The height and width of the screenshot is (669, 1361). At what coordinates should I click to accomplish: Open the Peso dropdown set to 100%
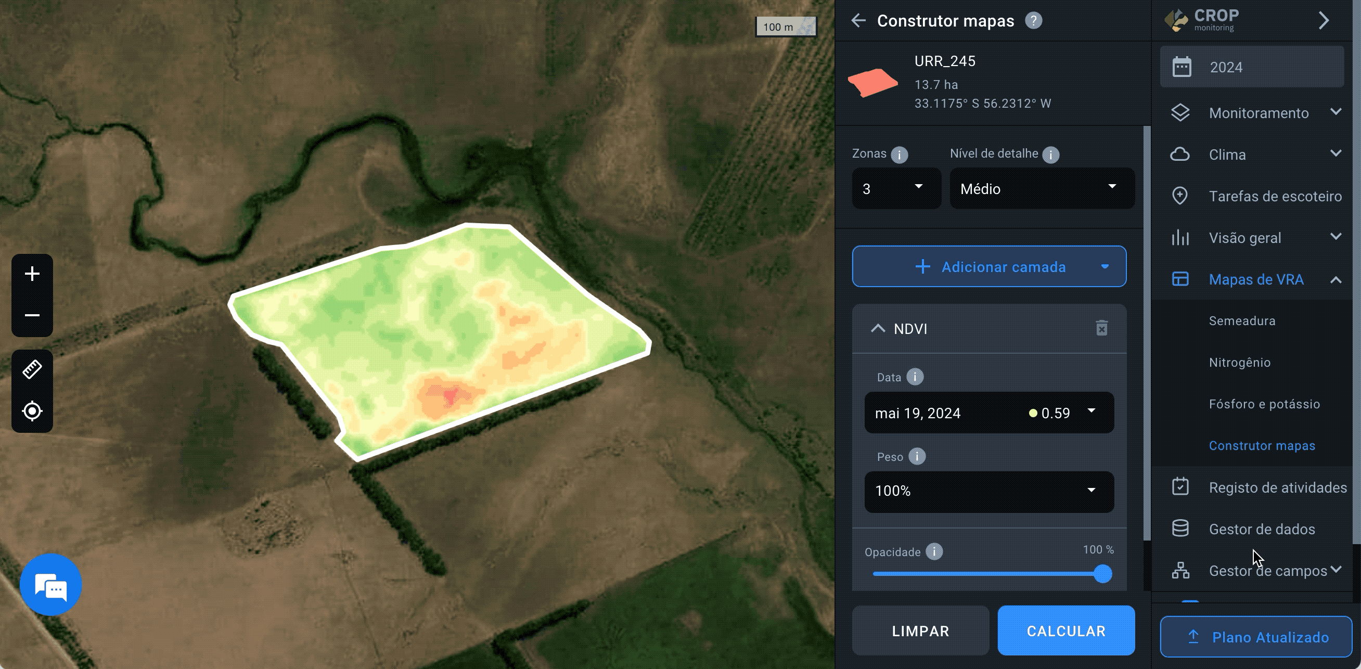[x=988, y=492]
